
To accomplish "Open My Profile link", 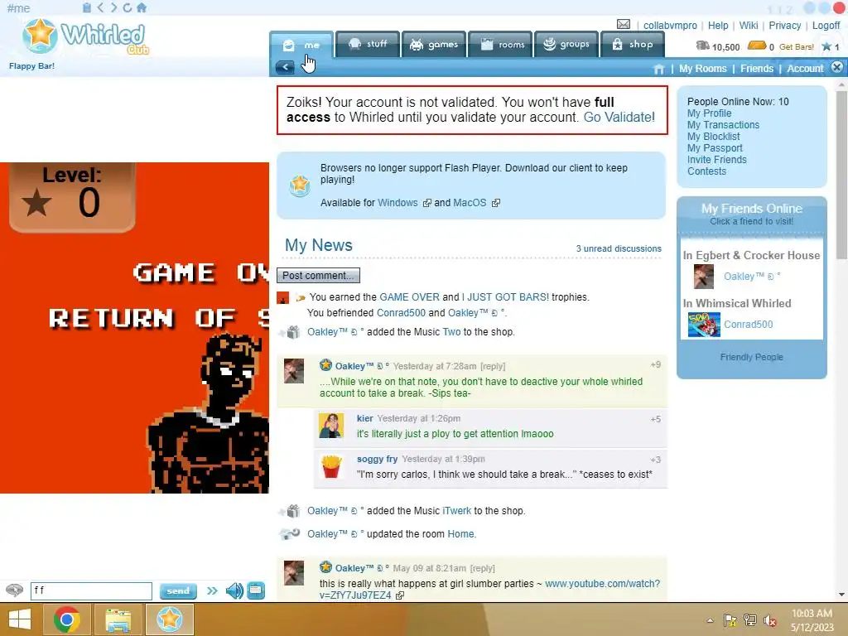I will coord(709,113).
